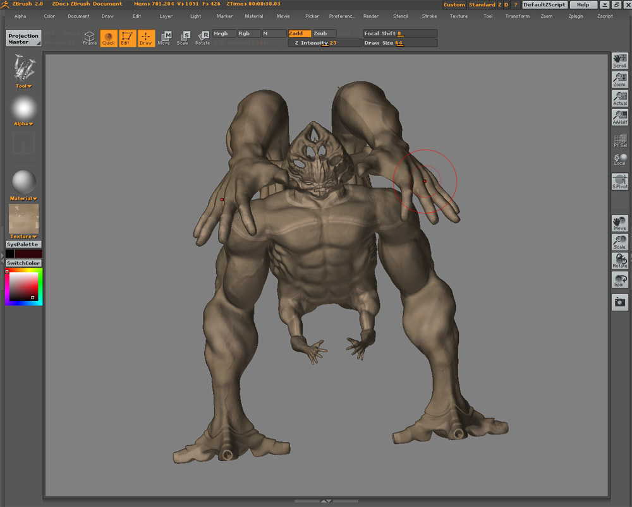Click the Frame cube icon
The image size is (632, 507).
tap(90, 39)
